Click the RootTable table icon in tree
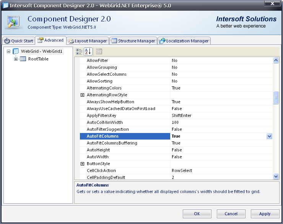 (x=23, y=59)
